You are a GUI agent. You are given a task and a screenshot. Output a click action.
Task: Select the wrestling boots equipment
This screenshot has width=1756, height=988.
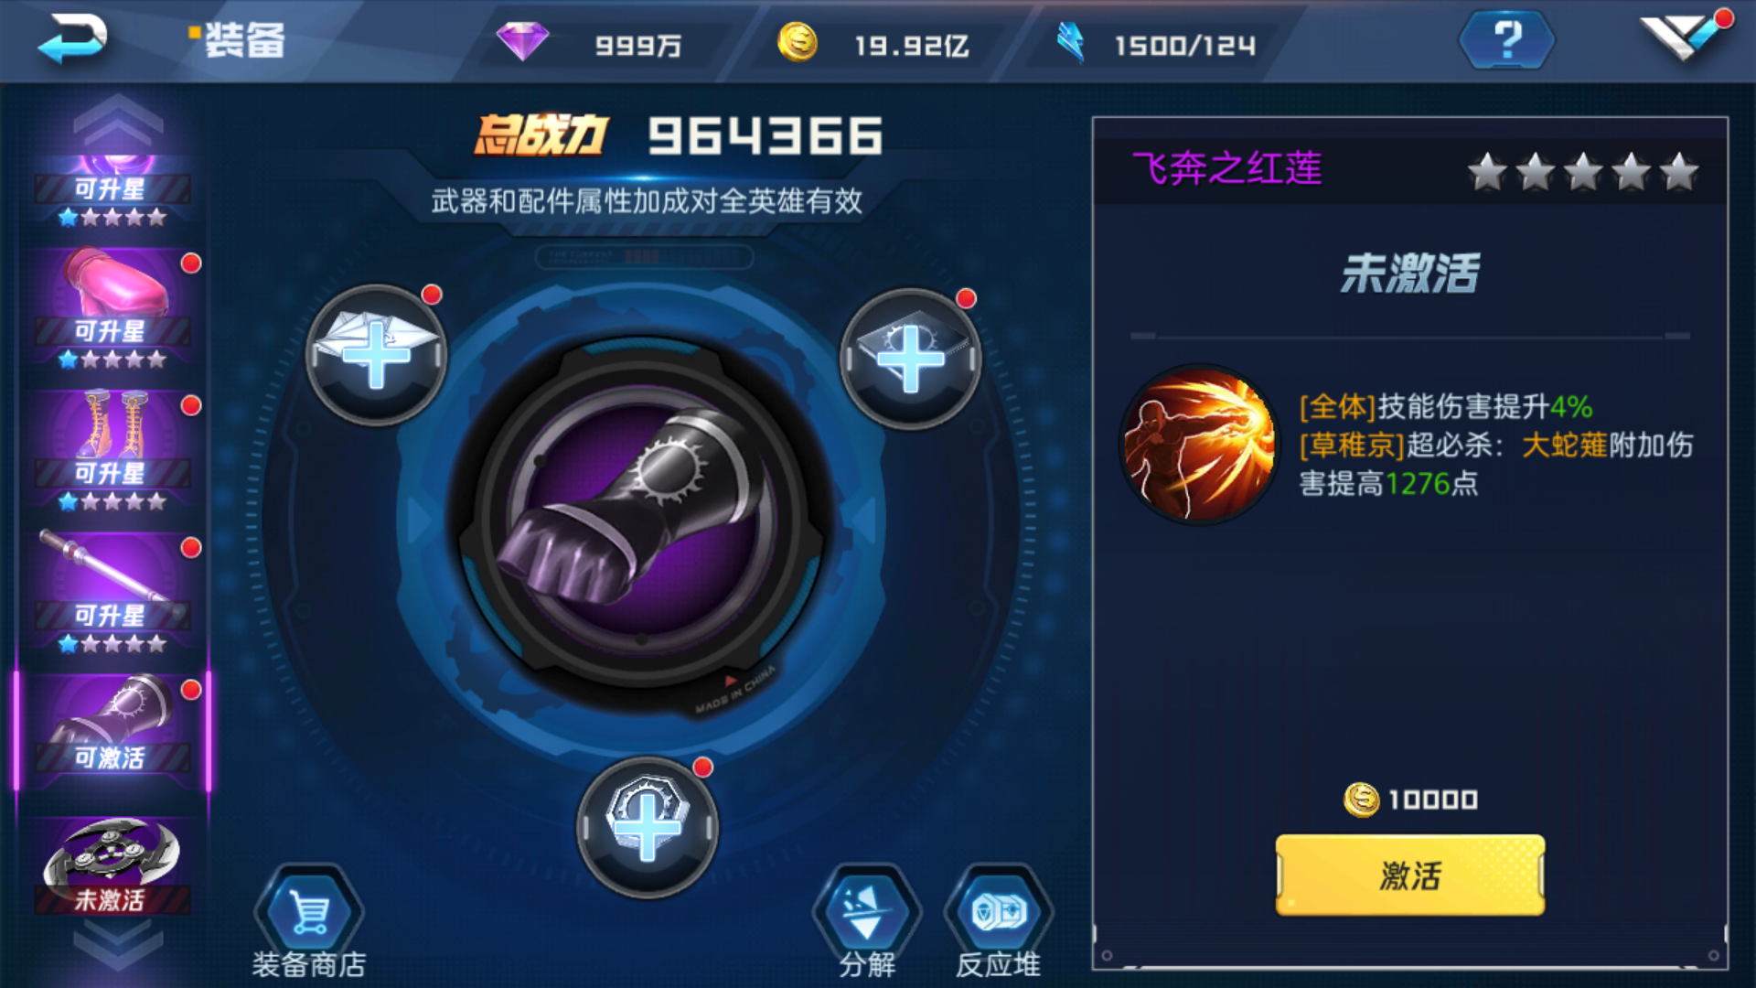tap(113, 450)
